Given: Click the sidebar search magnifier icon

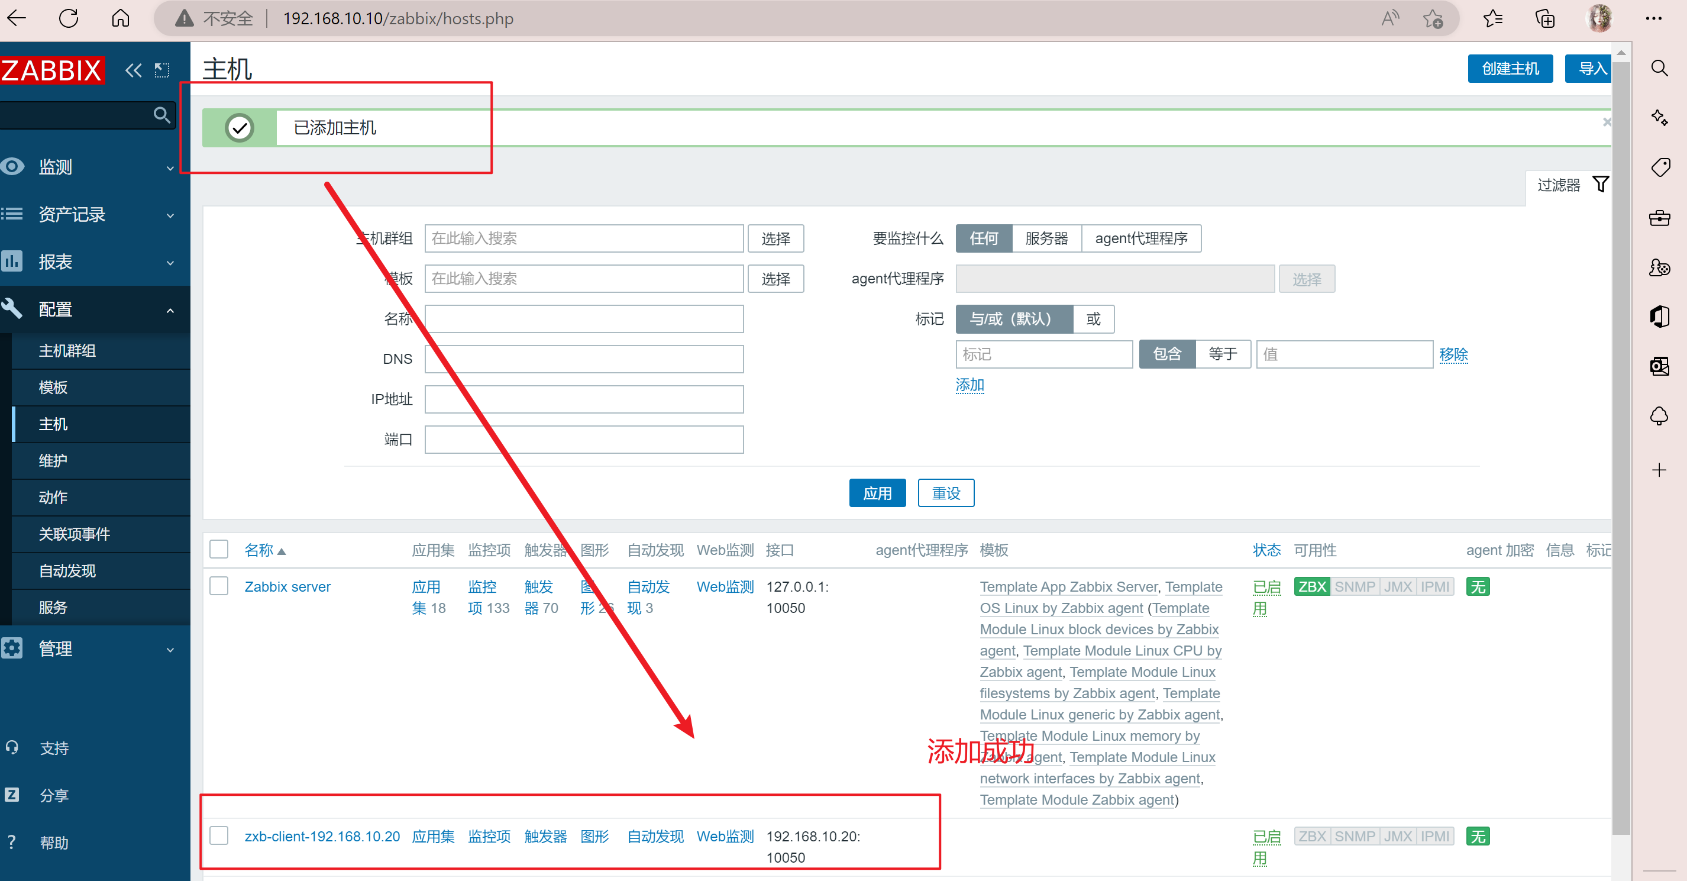Looking at the screenshot, I should click(161, 115).
